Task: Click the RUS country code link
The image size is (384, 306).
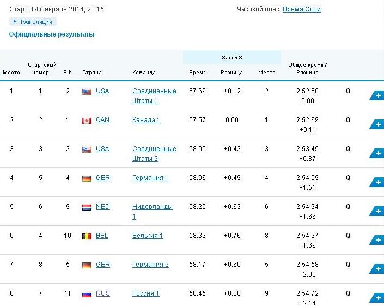Action: [x=102, y=293]
